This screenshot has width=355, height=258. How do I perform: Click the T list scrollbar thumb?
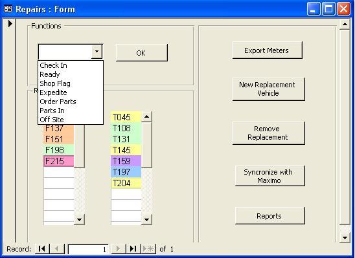[146, 145]
